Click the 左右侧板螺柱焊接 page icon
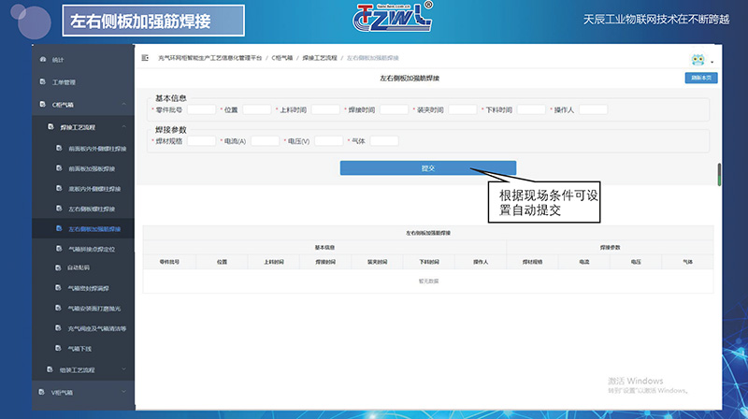This screenshot has width=748, height=419. 59,208
